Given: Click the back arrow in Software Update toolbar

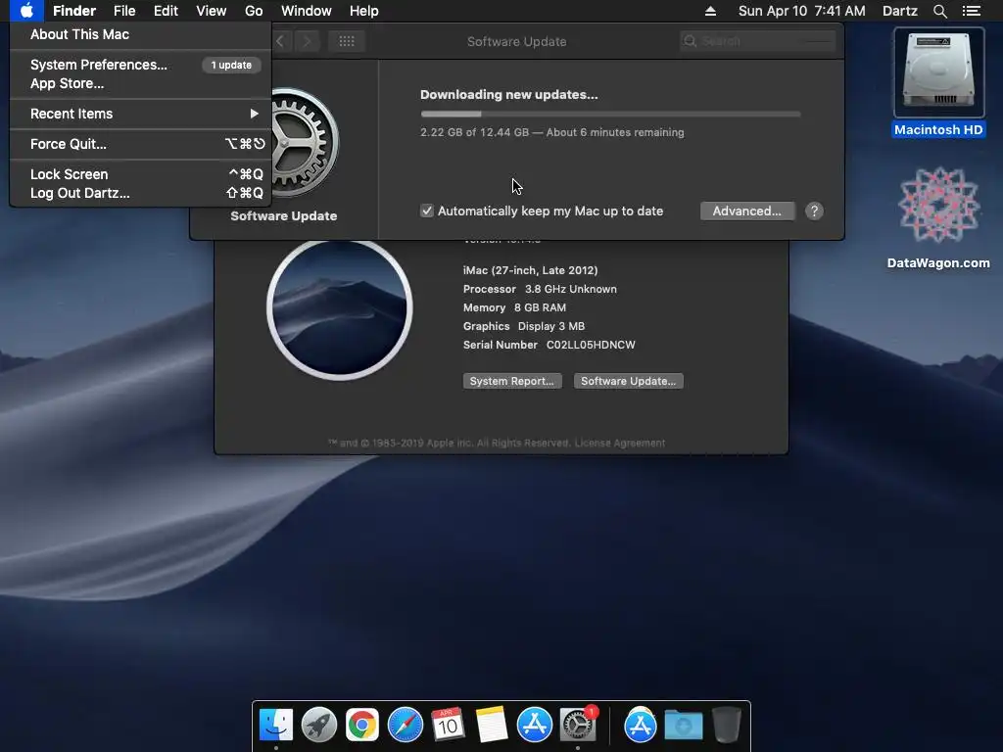Looking at the screenshot, I should [280, 41].
